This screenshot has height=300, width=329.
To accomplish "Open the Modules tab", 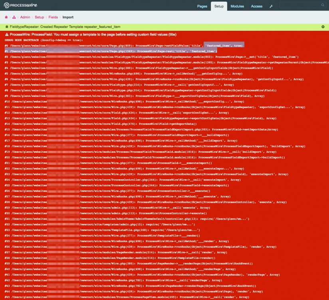I will (x=237, y=6).
